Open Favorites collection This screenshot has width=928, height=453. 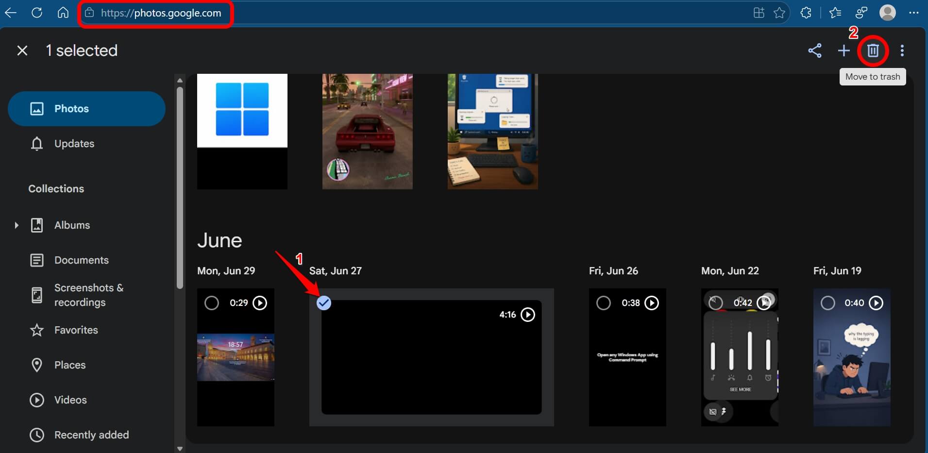click(86, 330)
